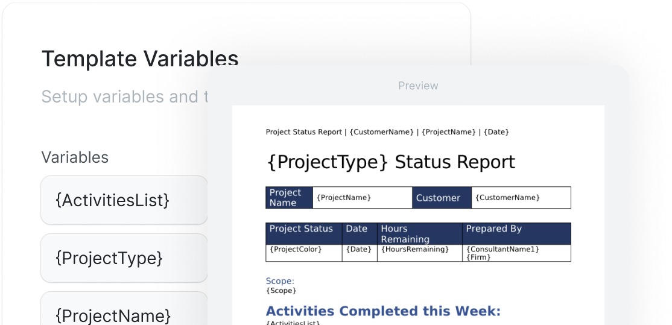Viewport: 672px width, 325px height.
Task: Click the {ProjectName} table cell in preview
Action: click(363, 198)
